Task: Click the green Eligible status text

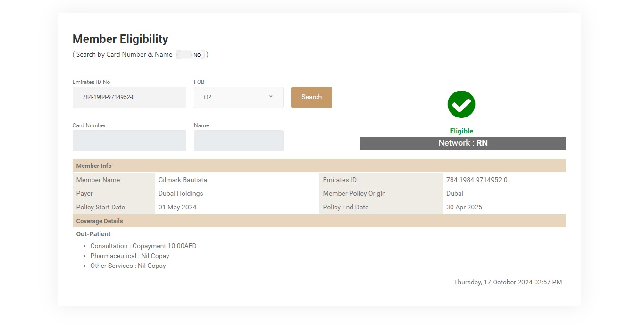Action: pyautogui.click(x=461, y=131)
